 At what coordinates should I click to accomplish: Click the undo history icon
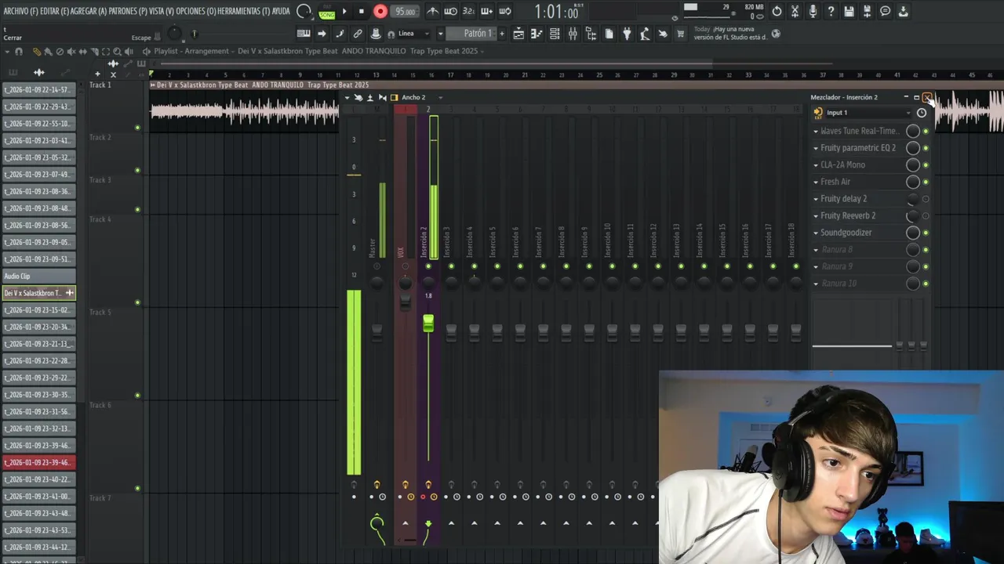(x=777, y=11)
